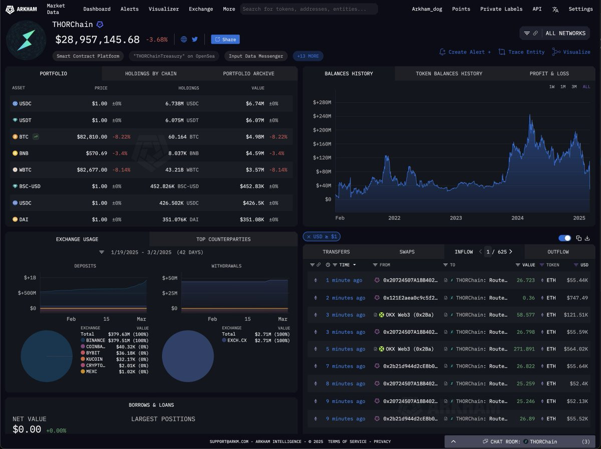Click the verified badge beside THORChain
Image resolution: width=601 pixels, height=449 pixels.
coord(100,24)
